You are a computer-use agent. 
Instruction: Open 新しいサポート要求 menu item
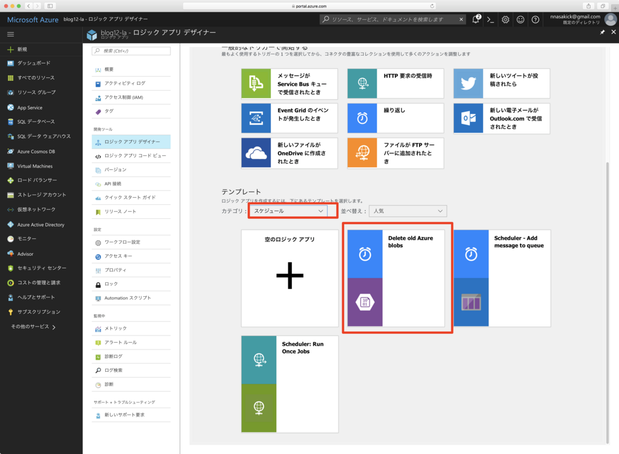[131, 415]
